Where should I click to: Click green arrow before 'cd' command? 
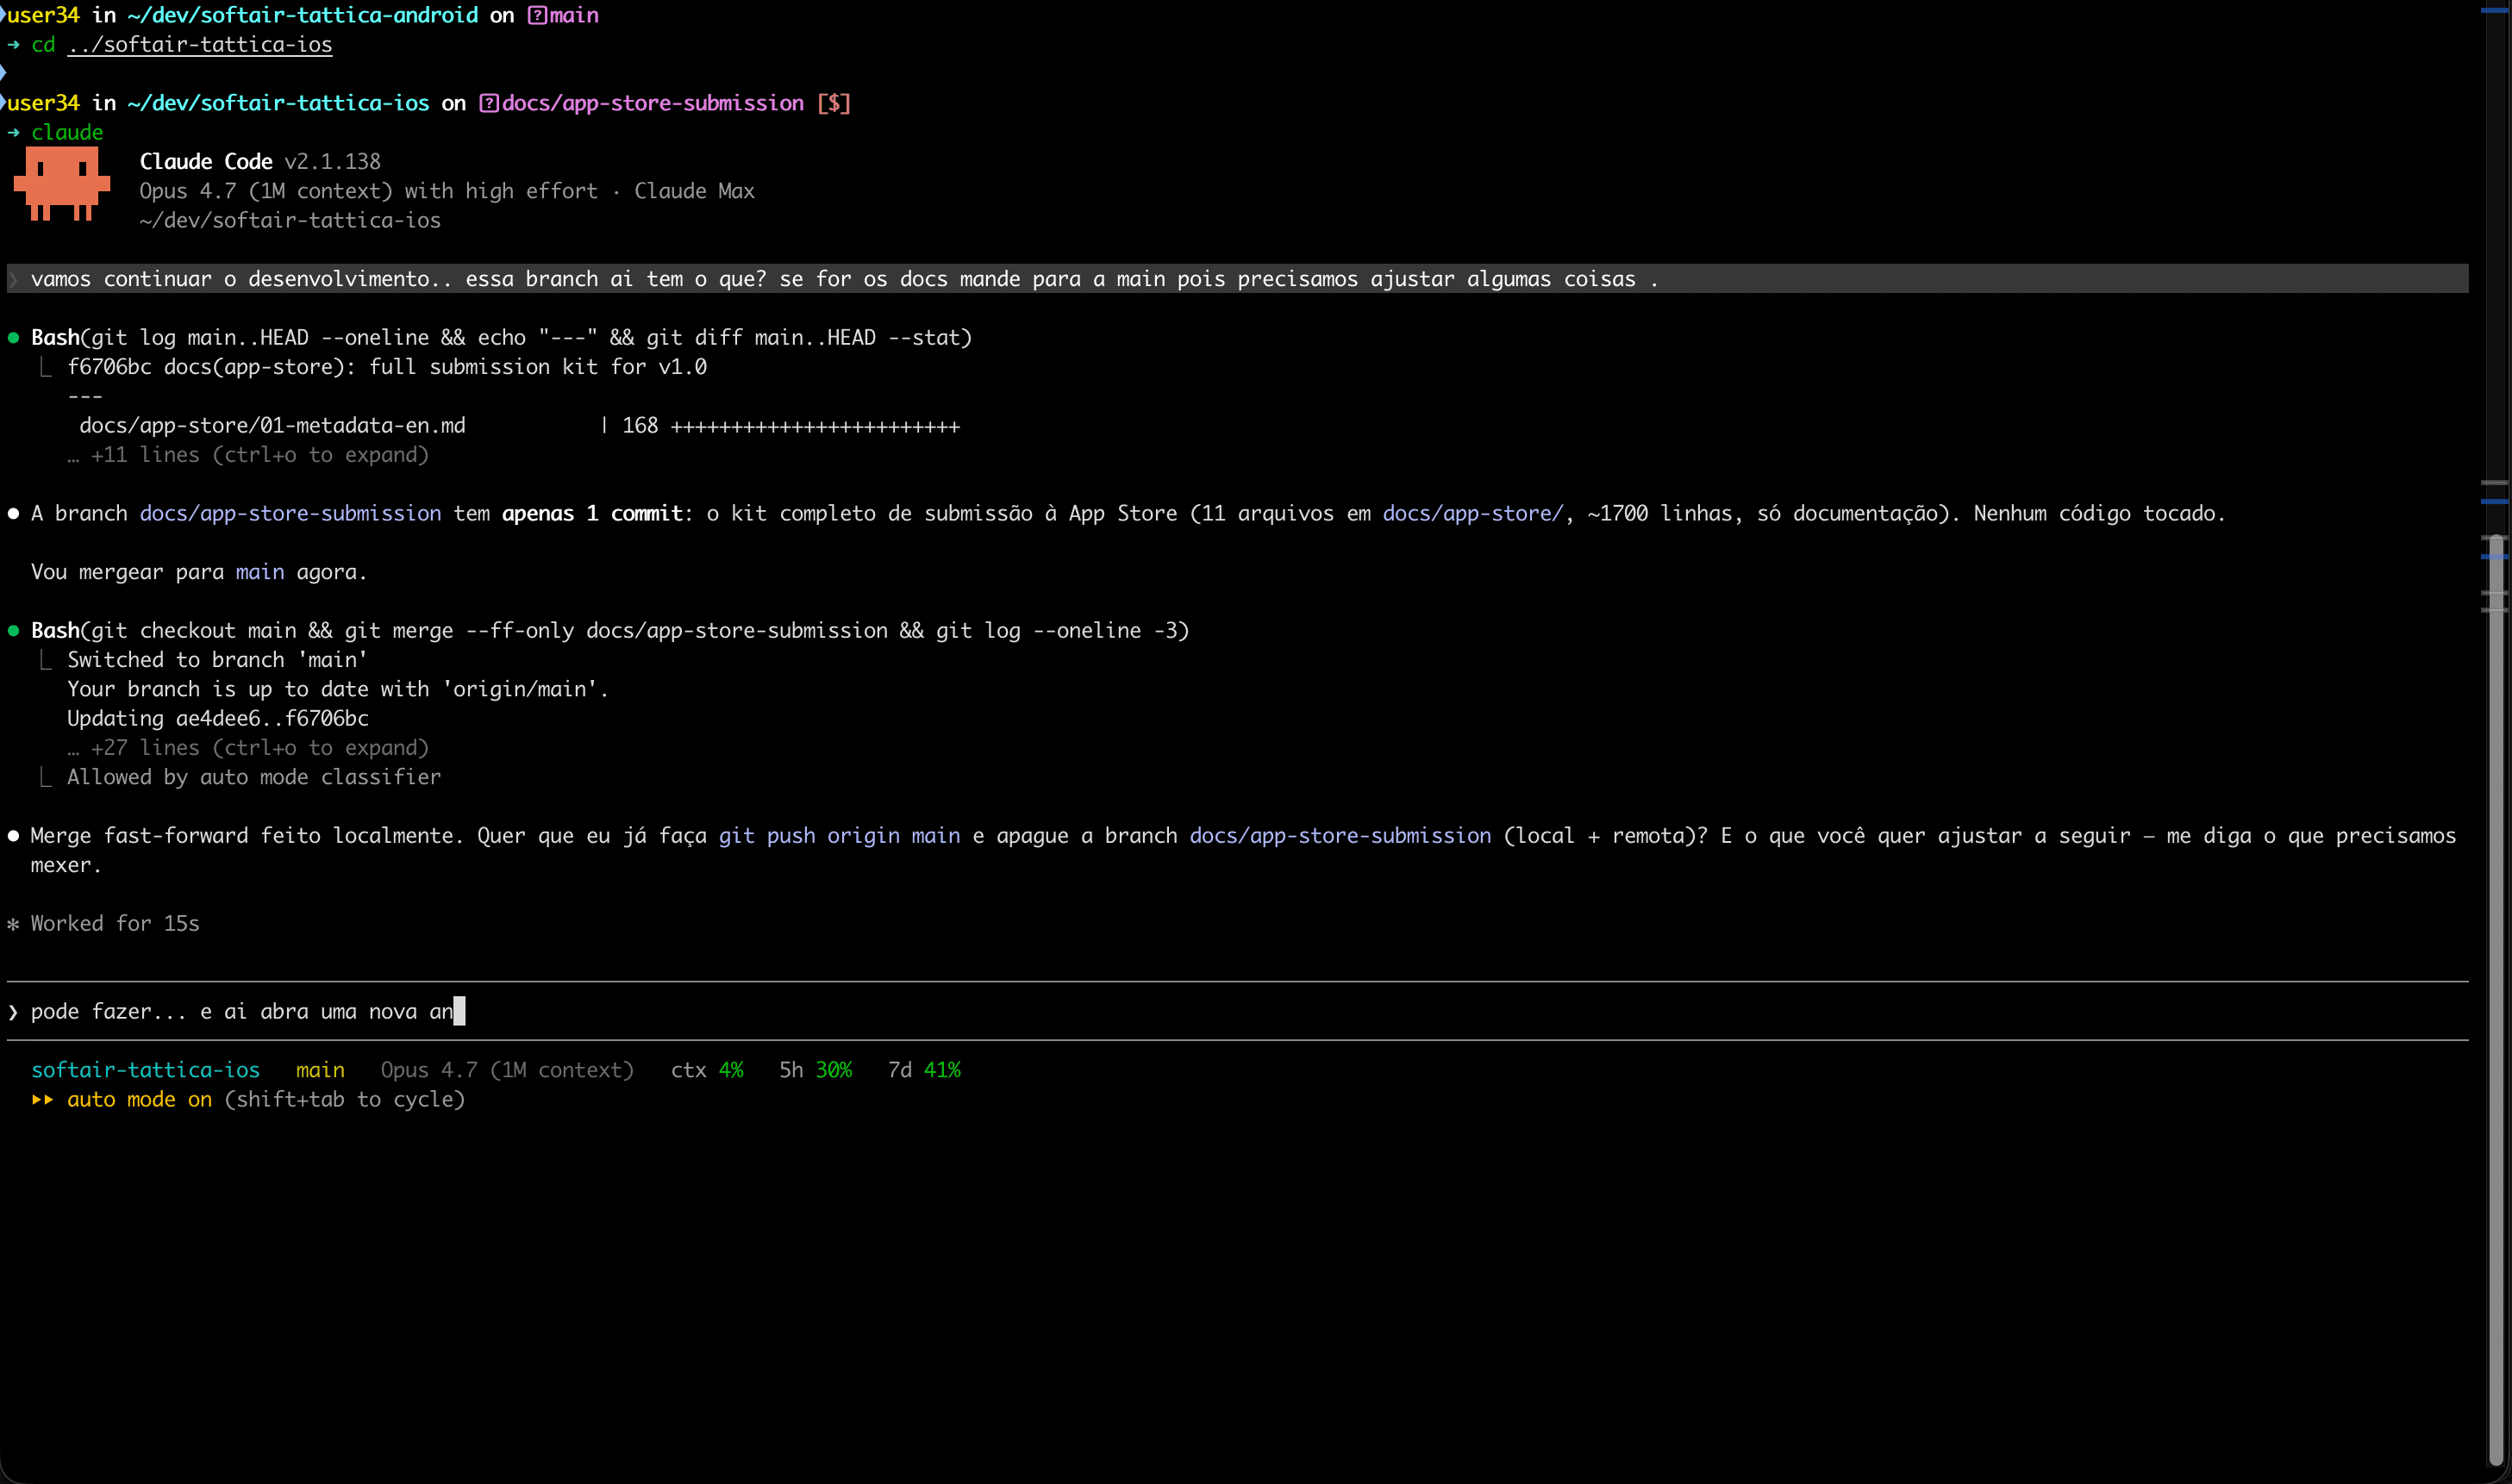point(14,44)
